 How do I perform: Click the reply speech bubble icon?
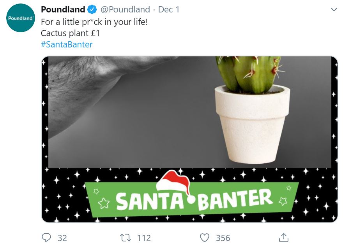coord(46,238)
